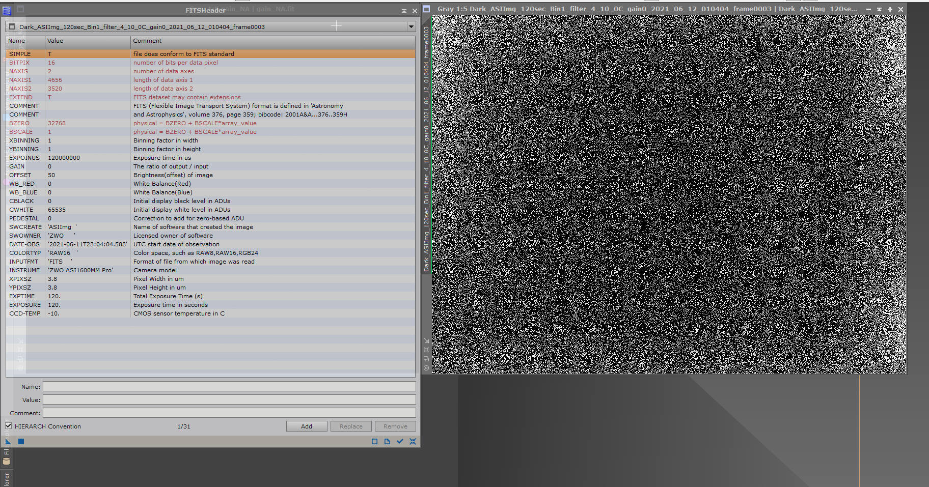Click the concentric circle icon on image sidebar
Screen dimensions: 929x487
point(426,368)
